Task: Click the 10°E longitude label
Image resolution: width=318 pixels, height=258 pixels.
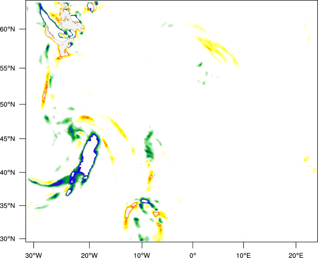Action: click(x=243, y=255)
